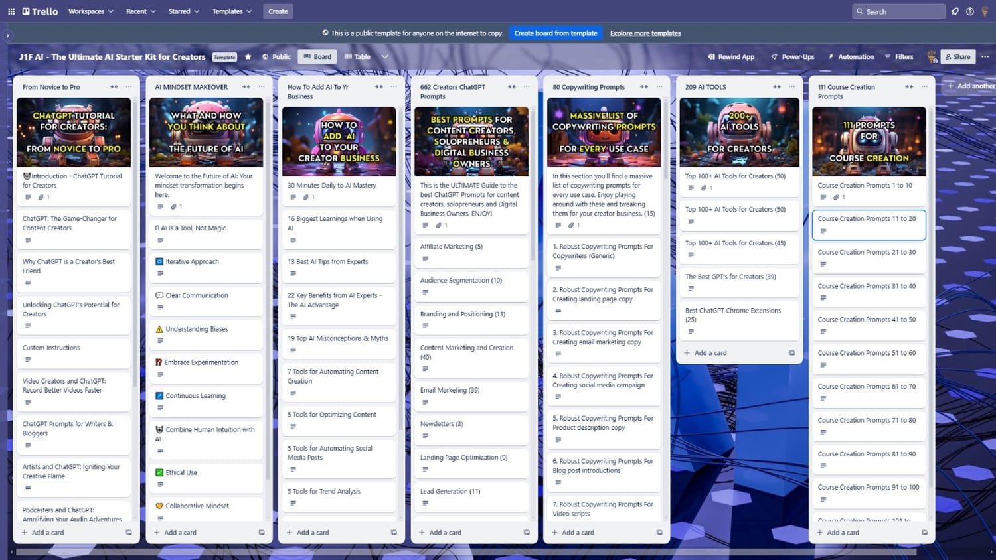Collapse the 662 Creators ChatGPT Prompts list

[512, 87]
